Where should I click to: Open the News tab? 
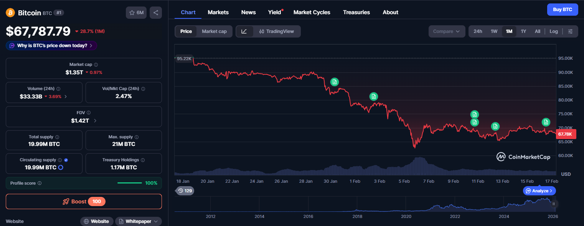coord(248,12)
